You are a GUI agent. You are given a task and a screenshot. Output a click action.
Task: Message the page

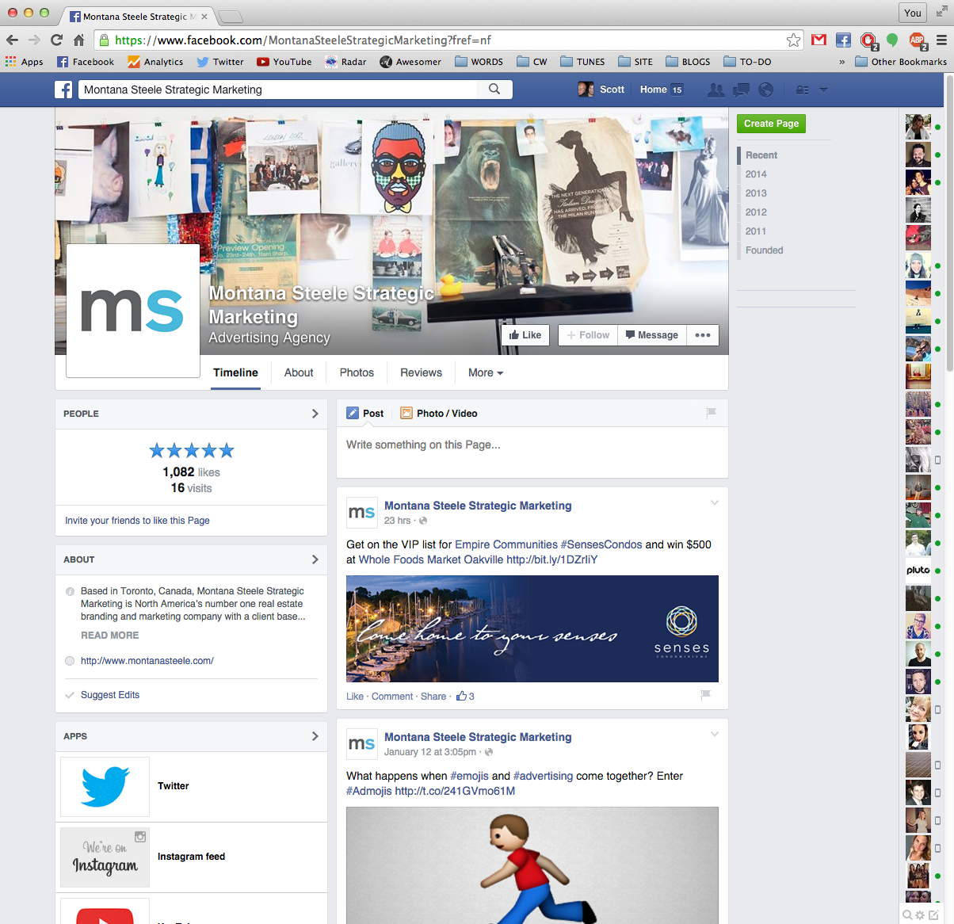(651, 335)
